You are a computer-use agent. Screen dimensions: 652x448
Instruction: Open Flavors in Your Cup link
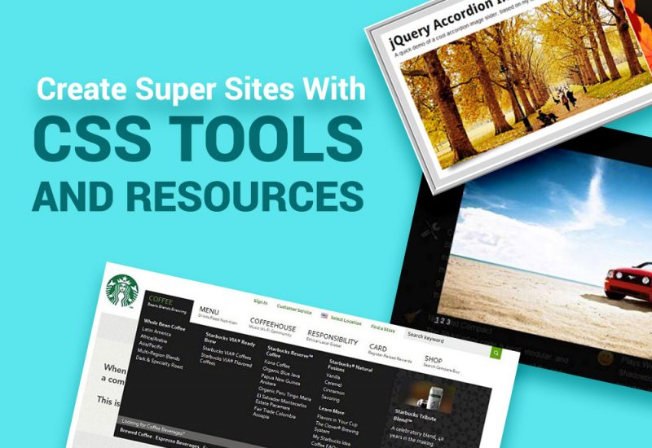(337, 420)
